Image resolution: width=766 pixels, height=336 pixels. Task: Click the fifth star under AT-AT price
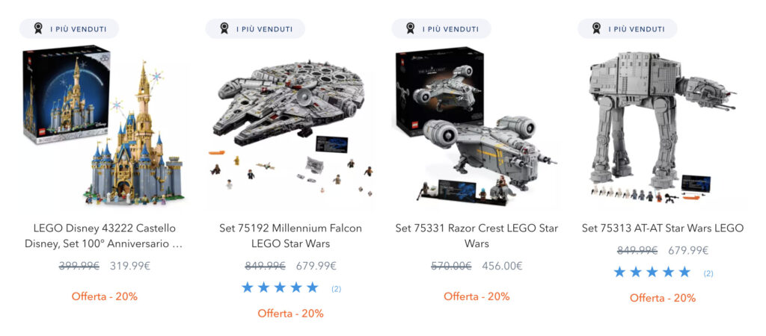point(684,272)
